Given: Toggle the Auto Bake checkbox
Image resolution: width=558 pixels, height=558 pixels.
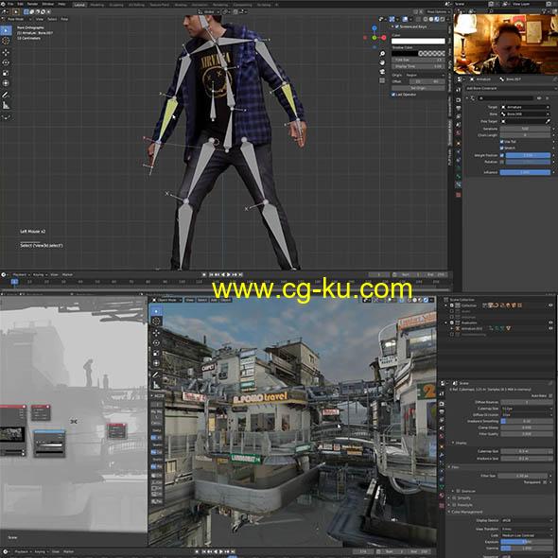Looking at the screenshot, I should tap(550, 395).
